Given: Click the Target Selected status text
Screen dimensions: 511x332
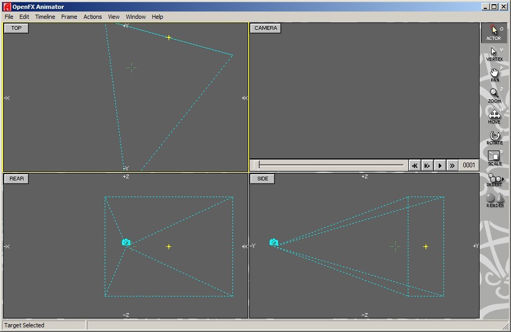Looking at the screenshot, I should pyautogui.click(x=24, y=325).
